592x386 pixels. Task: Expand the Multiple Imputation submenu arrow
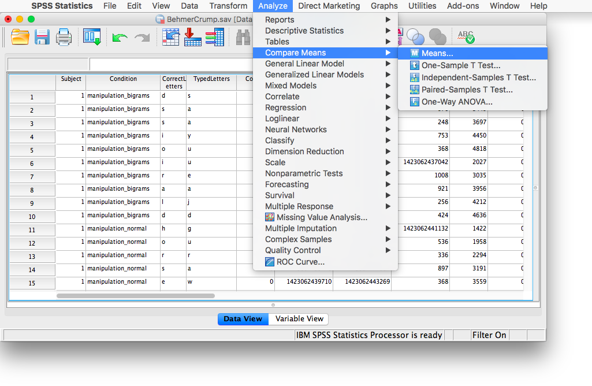pos(388,228)
